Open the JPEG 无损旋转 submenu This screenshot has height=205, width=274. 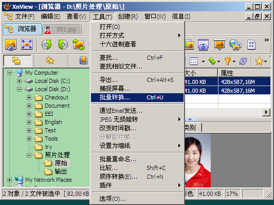point(137,119)
